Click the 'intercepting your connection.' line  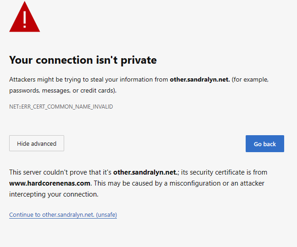tap(54, 194)
